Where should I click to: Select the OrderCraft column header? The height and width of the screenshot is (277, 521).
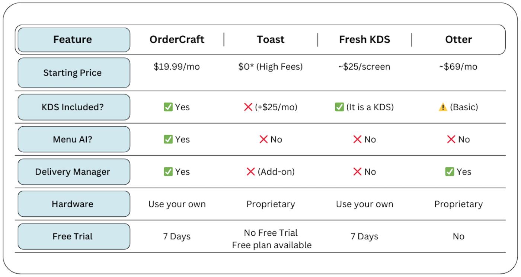(x=177, y=39)
